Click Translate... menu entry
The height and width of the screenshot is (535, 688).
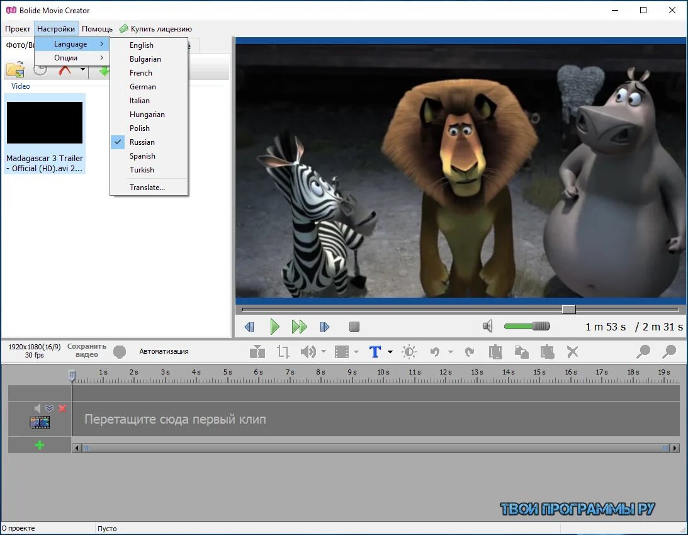[149, 188]
